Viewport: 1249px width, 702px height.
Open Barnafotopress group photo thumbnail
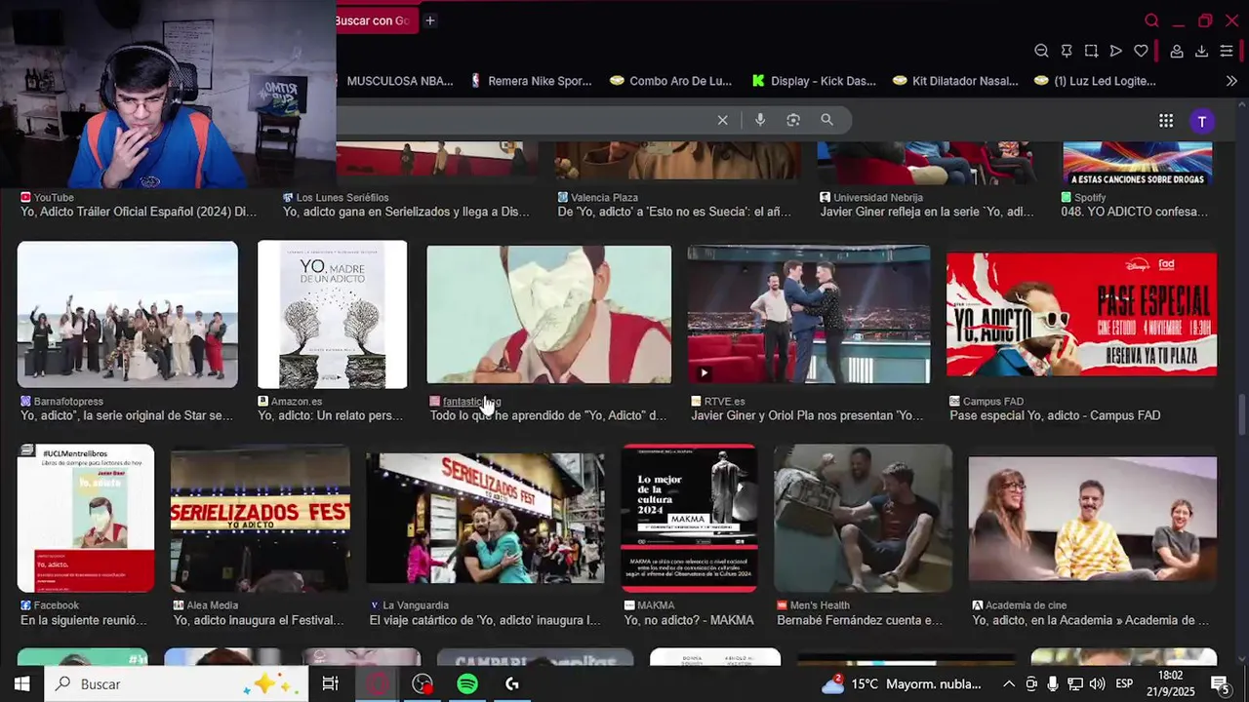[x=127, y=315]
